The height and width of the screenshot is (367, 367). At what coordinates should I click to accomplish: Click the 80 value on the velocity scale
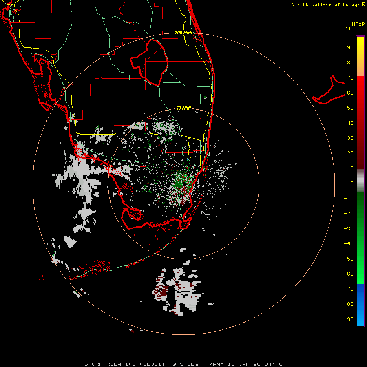[350, 63]
